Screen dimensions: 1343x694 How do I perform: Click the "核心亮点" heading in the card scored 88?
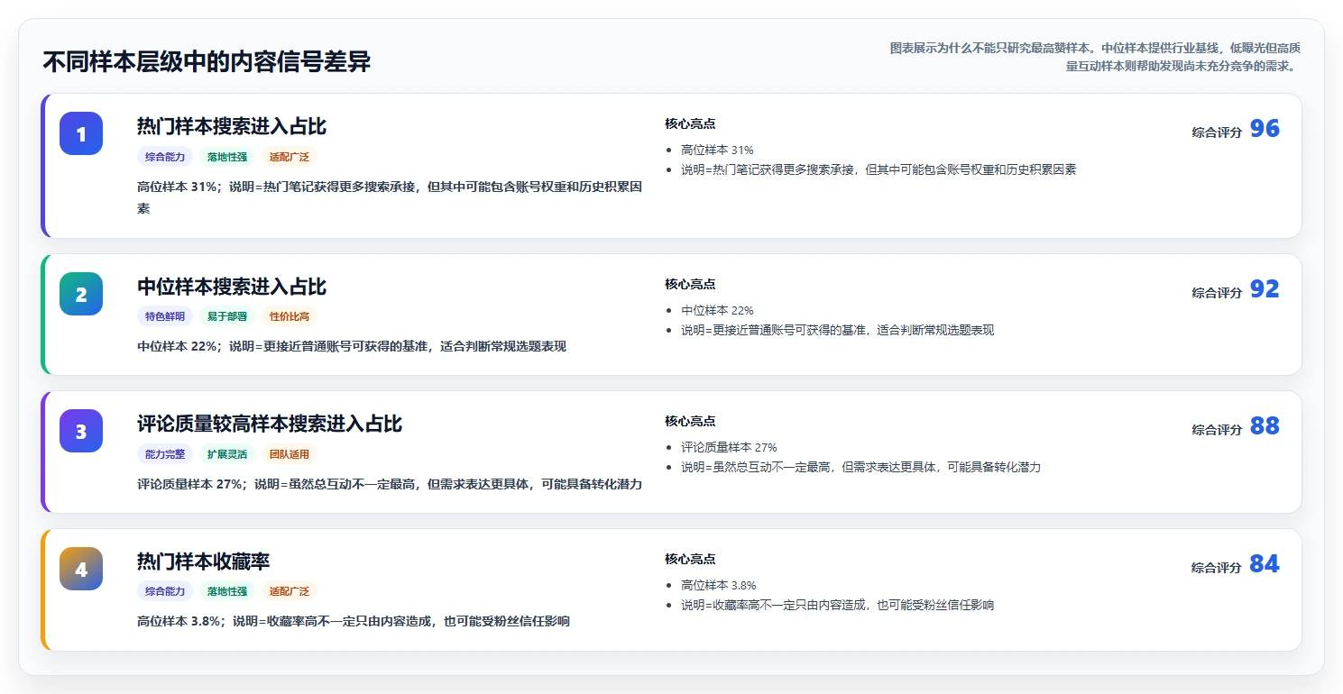[x=690, y=421]
